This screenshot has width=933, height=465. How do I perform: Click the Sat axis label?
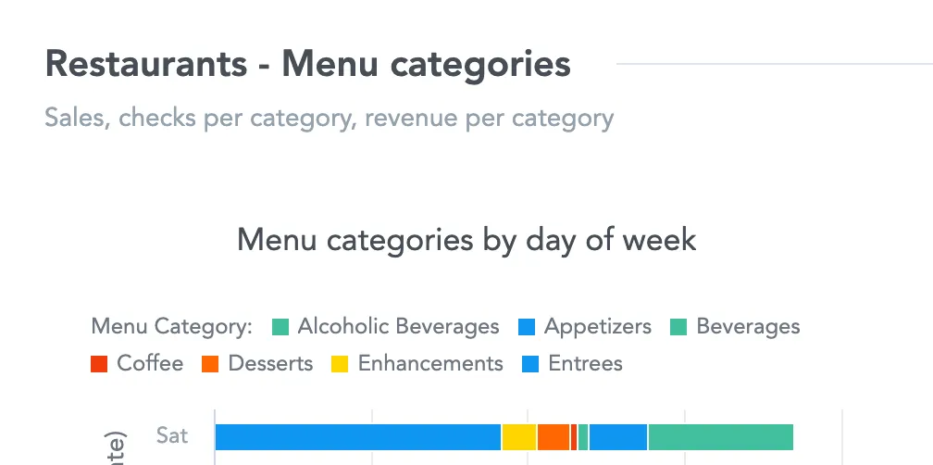click(172, 434)
